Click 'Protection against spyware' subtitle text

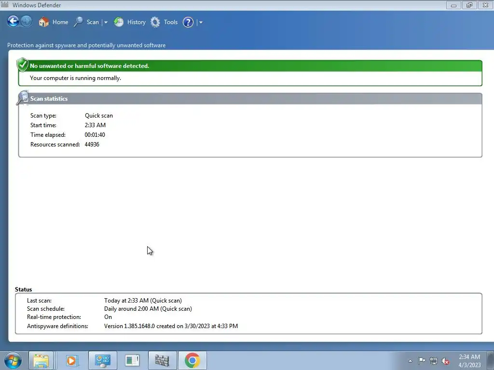click(x=86, y=45)
